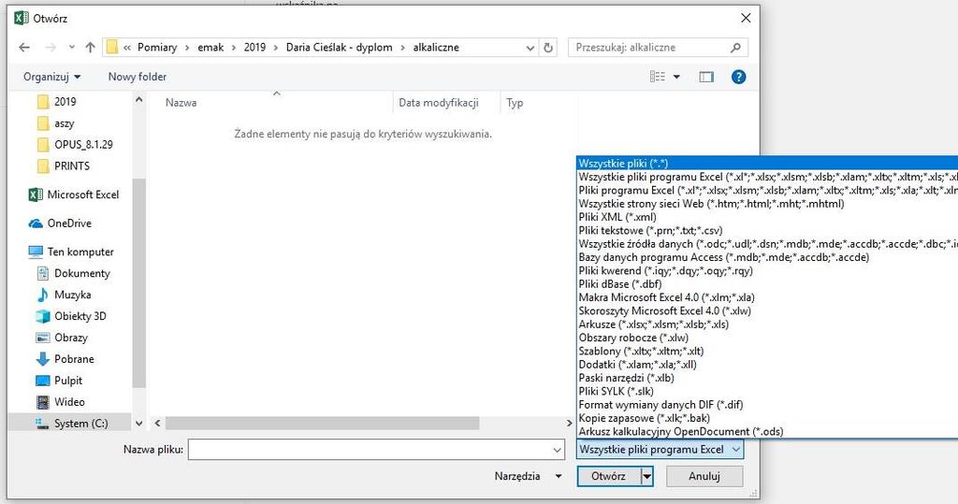The width and height of the screenshot is (958, 504).
Task: Choose Makra Microsoft Excel 4.0 option
Action: tap(767, 297)
